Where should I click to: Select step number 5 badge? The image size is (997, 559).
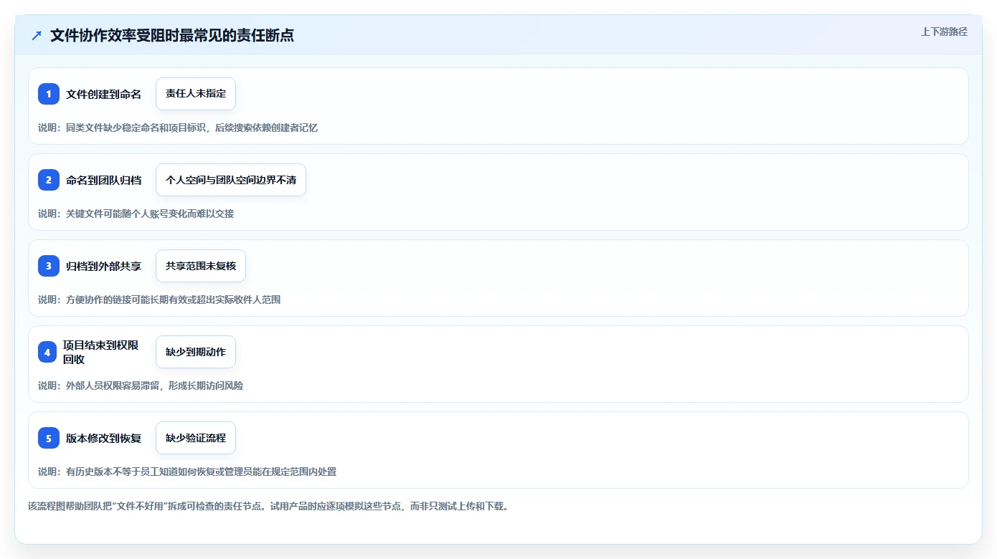coord(49,438)
